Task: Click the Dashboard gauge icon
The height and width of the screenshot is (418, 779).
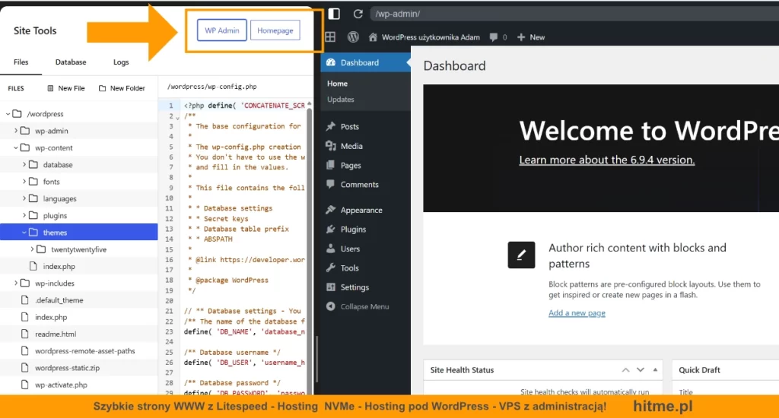Action: (330, 62)
